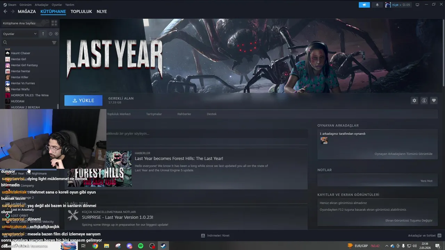Click the Steam taskbar icon
Viewport: 445px width, 250px height.
[163, 246]
